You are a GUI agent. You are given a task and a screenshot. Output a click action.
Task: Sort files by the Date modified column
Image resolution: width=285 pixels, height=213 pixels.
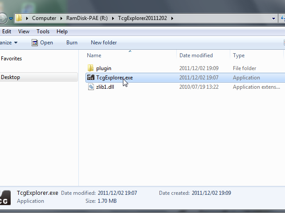[196, 55]
